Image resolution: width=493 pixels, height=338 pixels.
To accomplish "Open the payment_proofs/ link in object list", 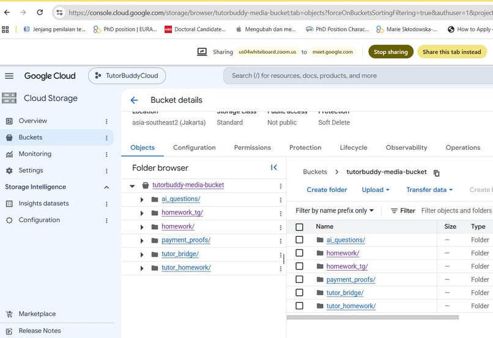I will pyautogui.click(x=350, y=279).
